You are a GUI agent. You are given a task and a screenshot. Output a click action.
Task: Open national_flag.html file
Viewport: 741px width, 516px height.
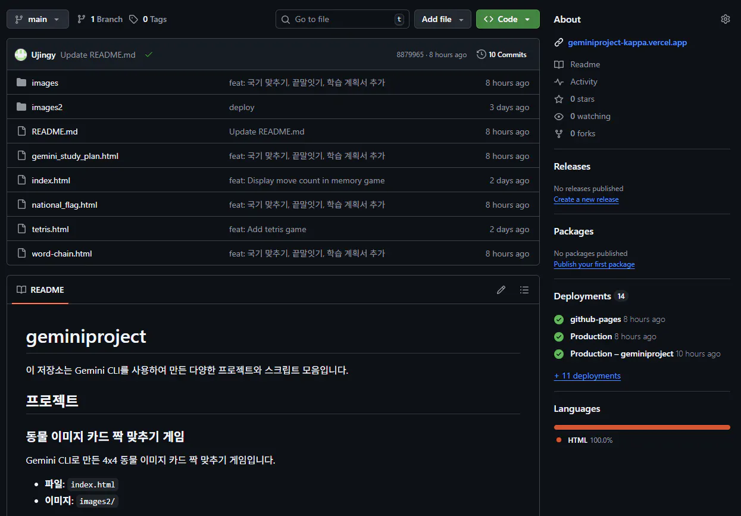pyautogui.click(x=64, y=205)
